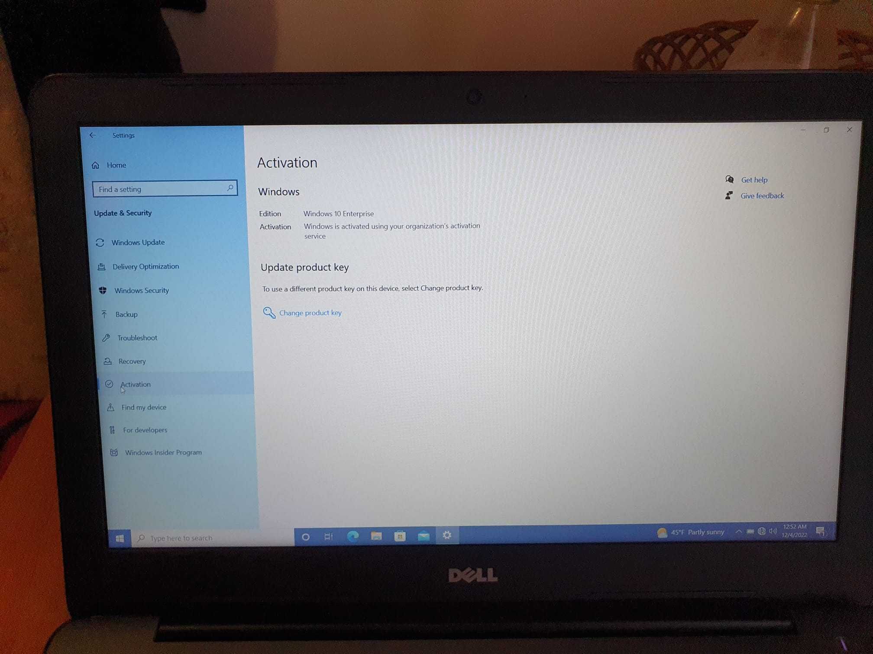Click the Windows Update icon
873x654 pixels.
(101, 242)
